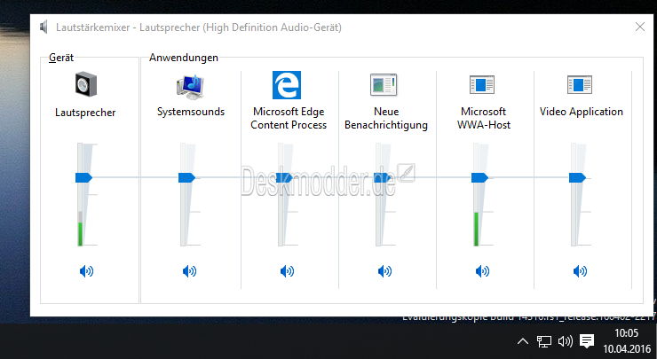Click the speaker icon in the title bar
This screenshot has width=657, height=359.
pyautogui.click(x=44, y=27)
